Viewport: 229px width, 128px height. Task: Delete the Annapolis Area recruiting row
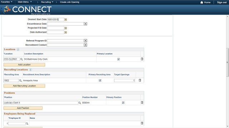coord(140,80)
